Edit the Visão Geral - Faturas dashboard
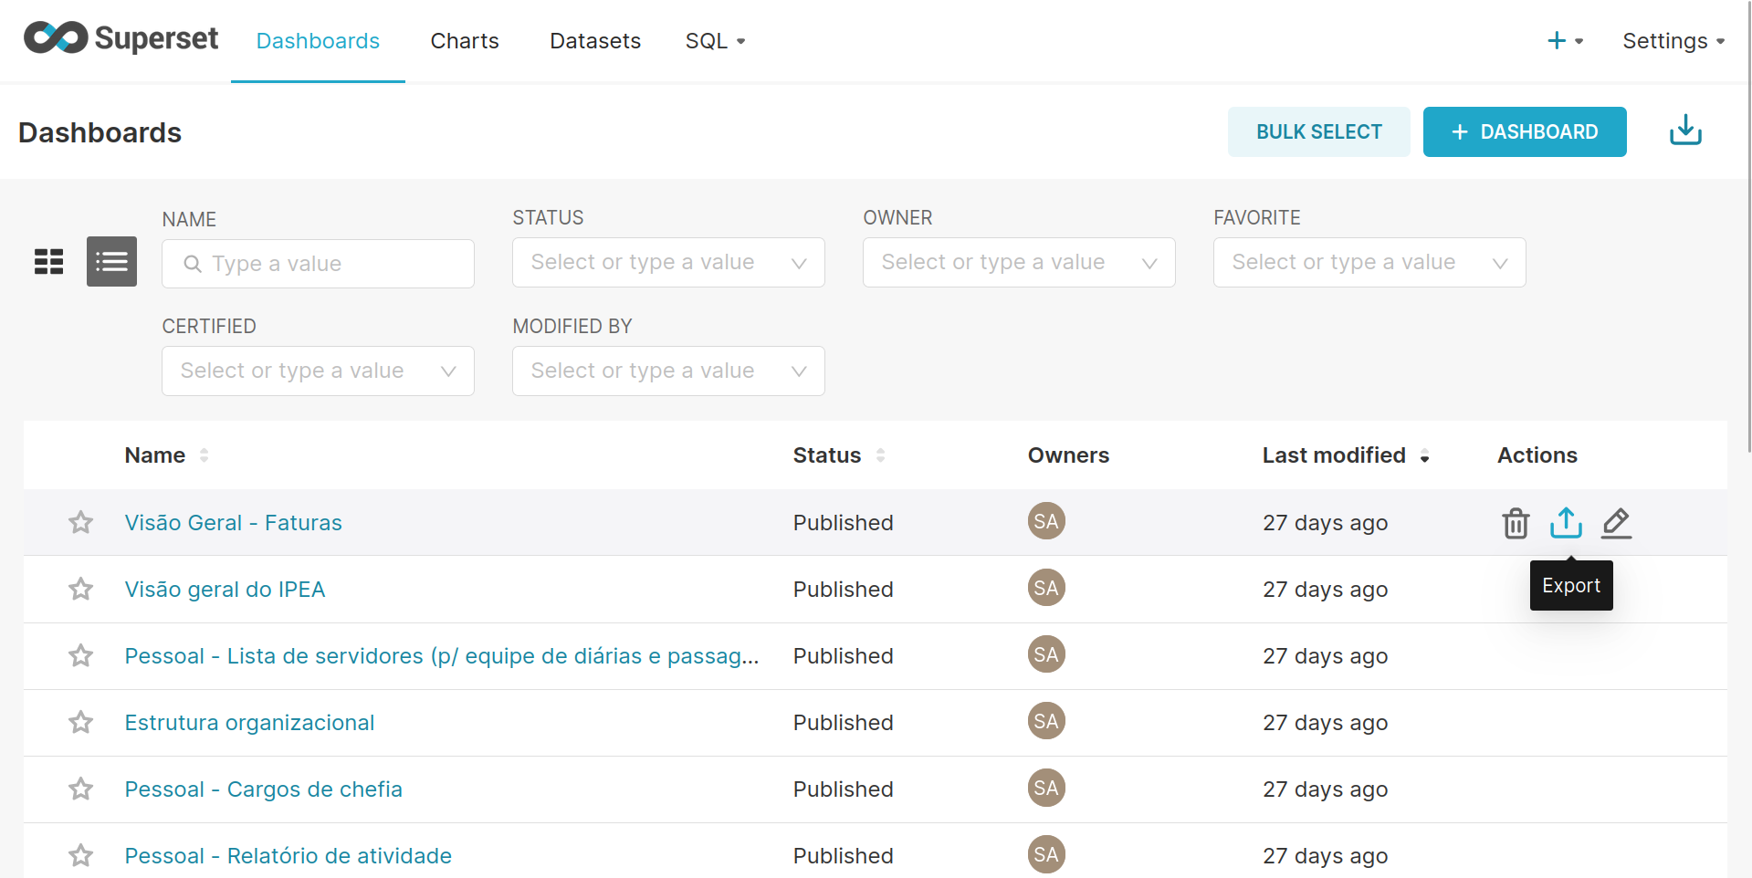This screenshot has height=878, width=1752. [1616, 523]
